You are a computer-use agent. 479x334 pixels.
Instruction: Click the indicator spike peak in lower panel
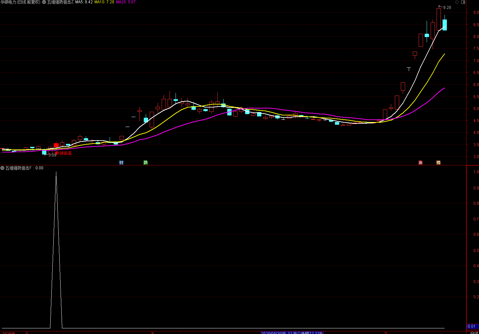56,172
